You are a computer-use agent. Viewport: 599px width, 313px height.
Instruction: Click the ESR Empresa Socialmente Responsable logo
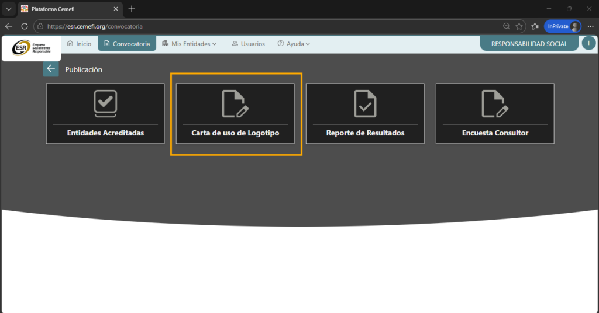click(31, 48)
